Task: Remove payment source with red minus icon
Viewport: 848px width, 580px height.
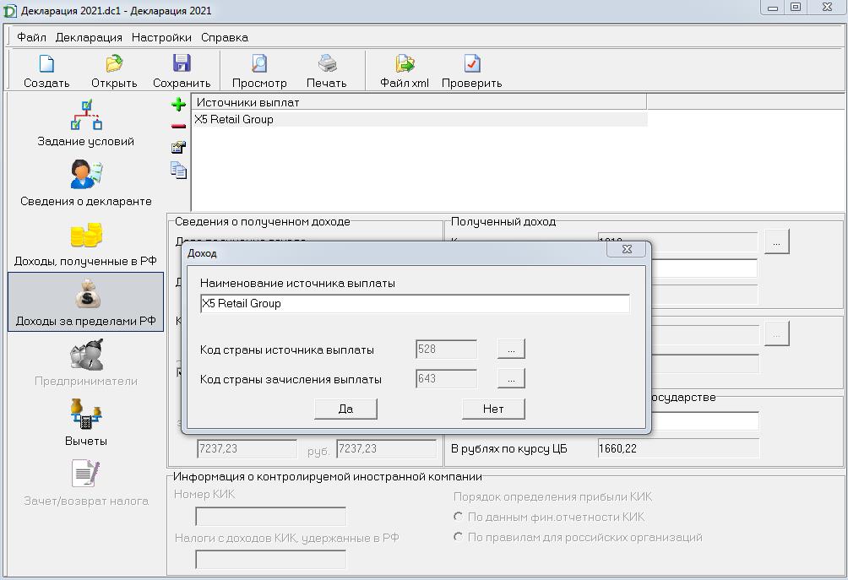Action: [178, 126]
